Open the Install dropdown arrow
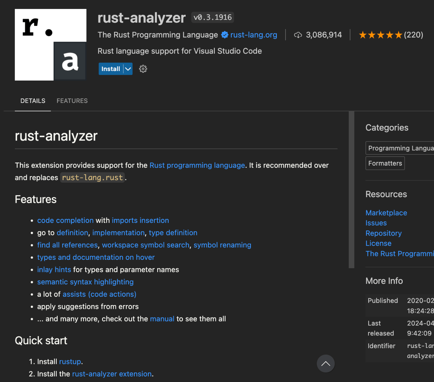Image resolution: width=434 pixels, height=382 pixels. 128,69
